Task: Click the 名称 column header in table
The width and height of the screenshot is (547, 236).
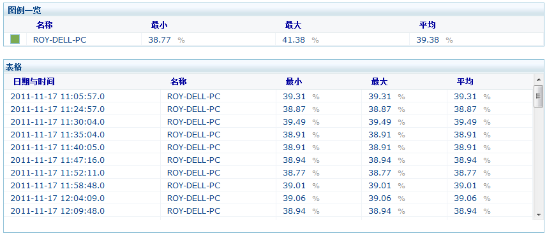Action: coord(179,81)
